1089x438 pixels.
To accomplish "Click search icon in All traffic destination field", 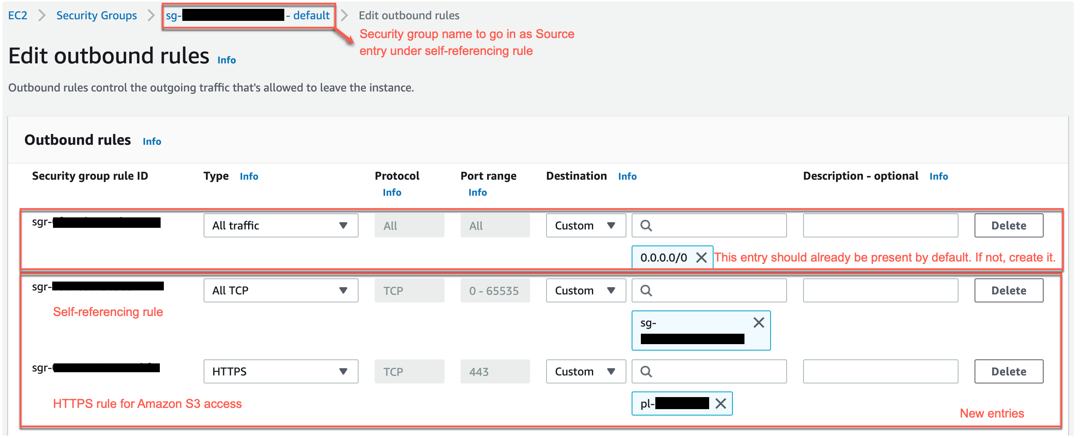I will pyautogui.click(x=646, y=225).
